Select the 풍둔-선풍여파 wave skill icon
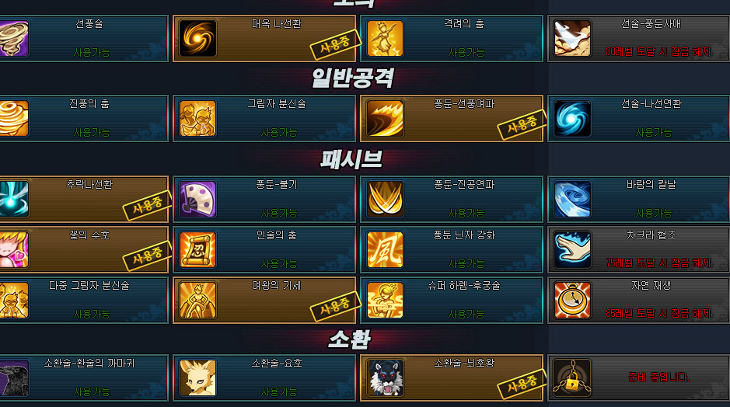The height and width of the screenshot is (407, 730). tap(385, 119)
